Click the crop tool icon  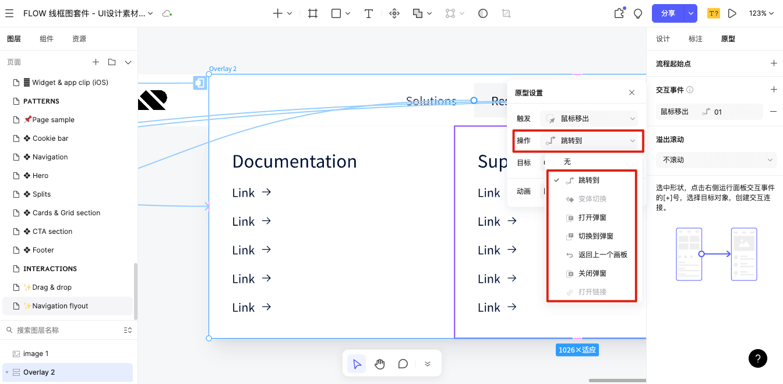click(x=506, y=13)
